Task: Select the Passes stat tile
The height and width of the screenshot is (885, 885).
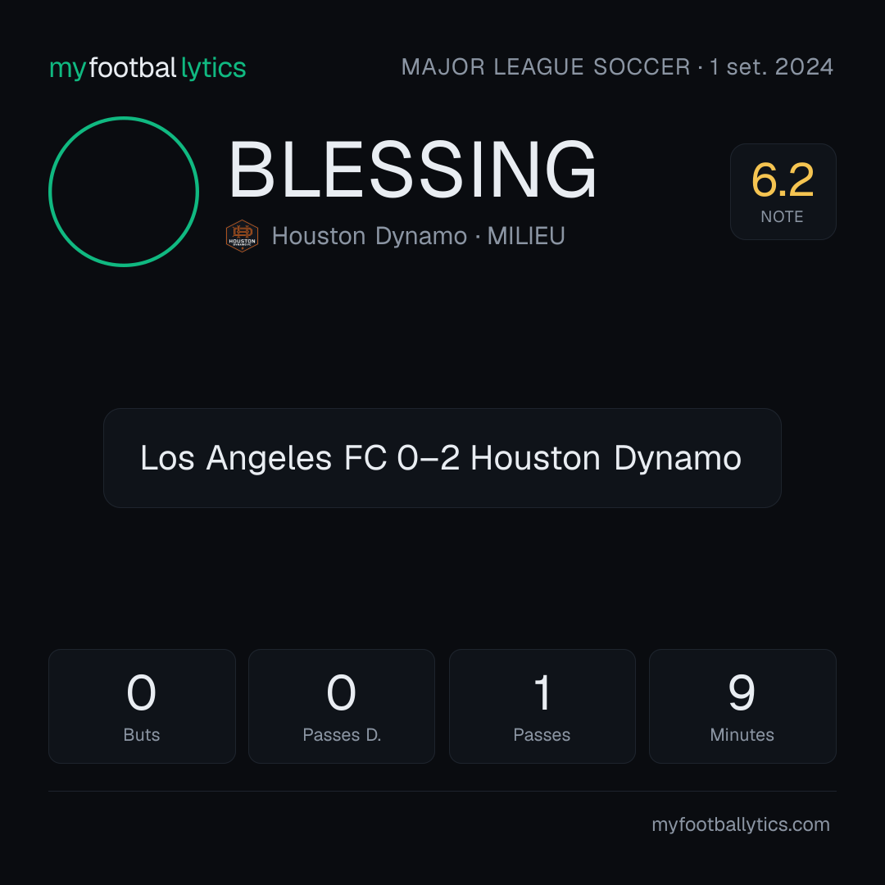Action: [542, 706]
